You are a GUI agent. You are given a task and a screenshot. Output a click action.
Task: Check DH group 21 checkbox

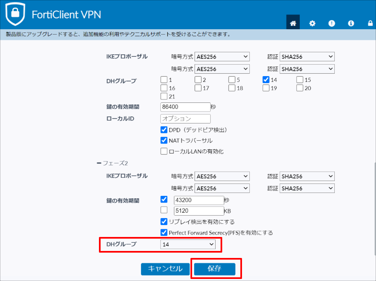pyautogui.click(x=164, y=96)
